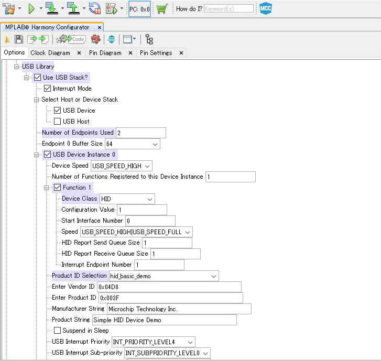This screenshot has height=361, width=381.
Task: Close the Pin Settings tab
Action: tap(181, 53)
